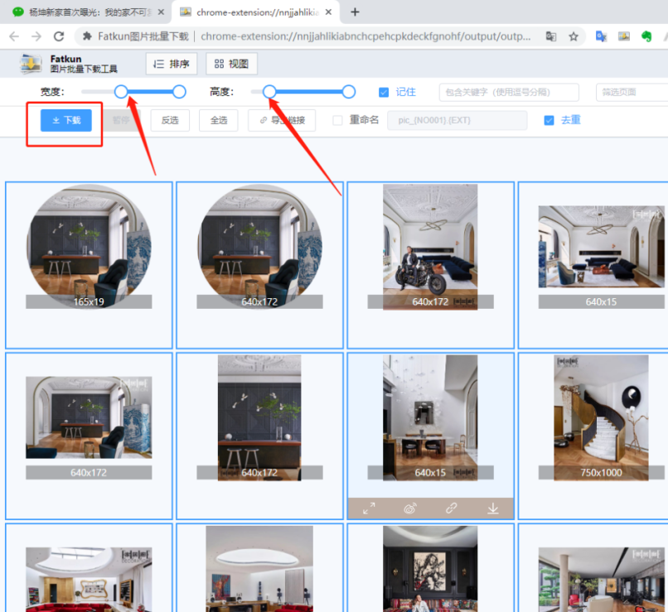The height and width of the screenshot is (612, 668).
Task: Click the left handle of the 宽度 slider
Action: (121, 91)
